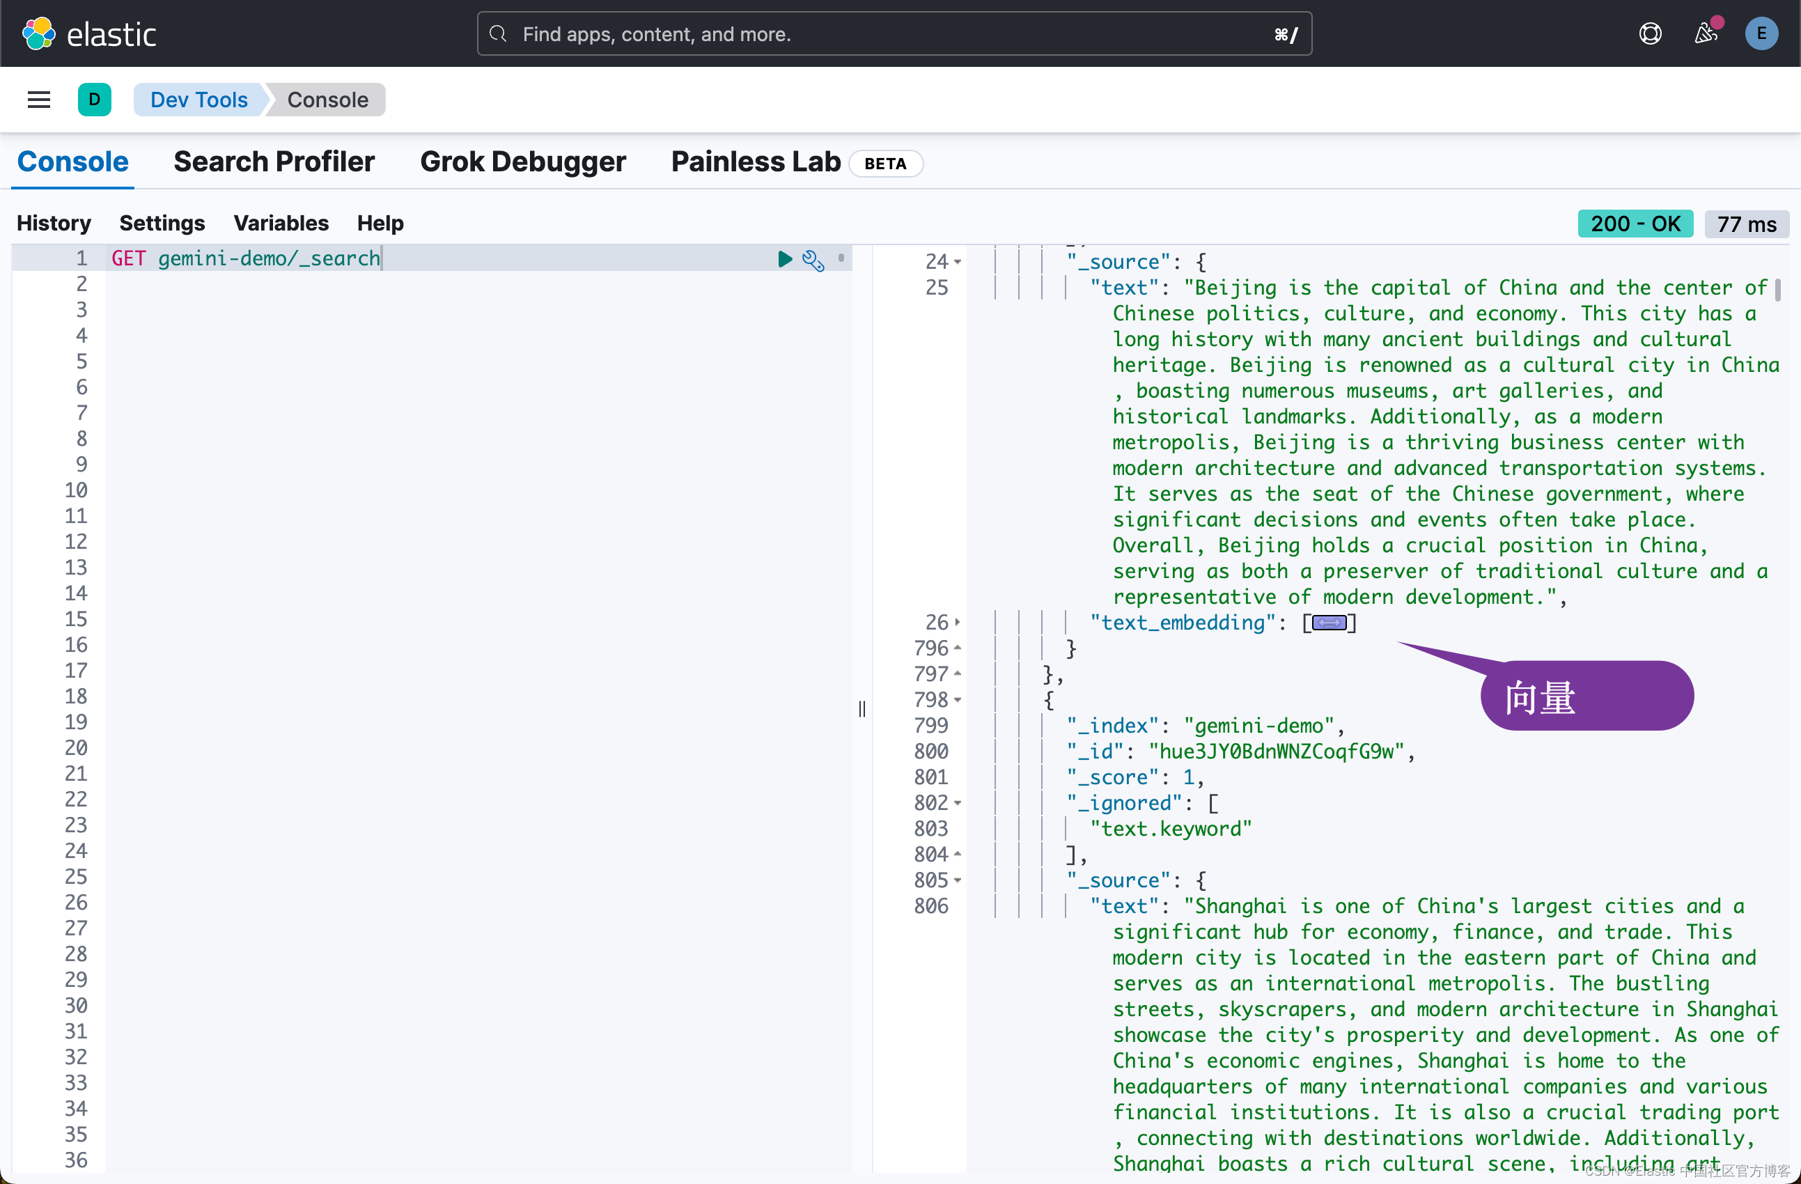Image resolution: width=1801 pixels, height=1184 pixels.
Task: Open the help life-ring icon
Action: (x=1651, y=33)
